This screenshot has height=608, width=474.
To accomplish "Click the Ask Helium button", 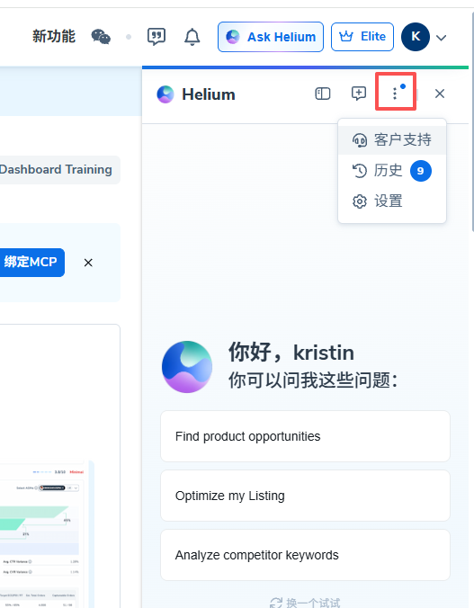I will point(271,37).
